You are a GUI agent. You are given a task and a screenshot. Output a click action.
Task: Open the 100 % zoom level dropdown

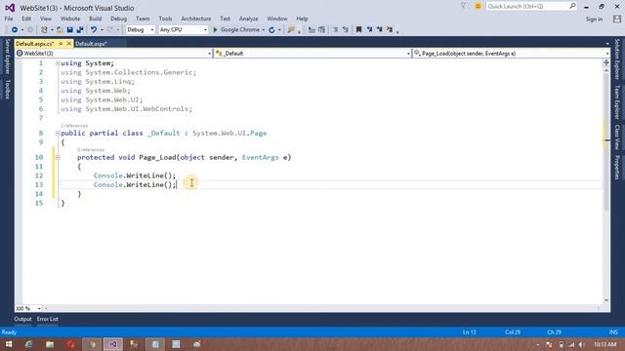pyautogui.click(x=28, y=308)
